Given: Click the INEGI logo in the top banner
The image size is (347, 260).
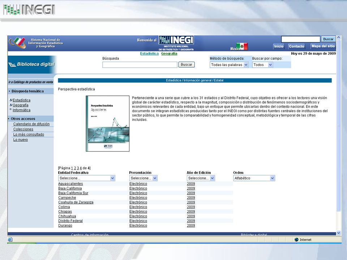Looking at the screenshot, I should coord(29,10).
